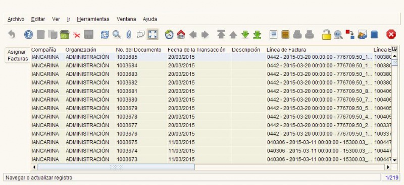Click the red Exit window icon

point(391,34)
